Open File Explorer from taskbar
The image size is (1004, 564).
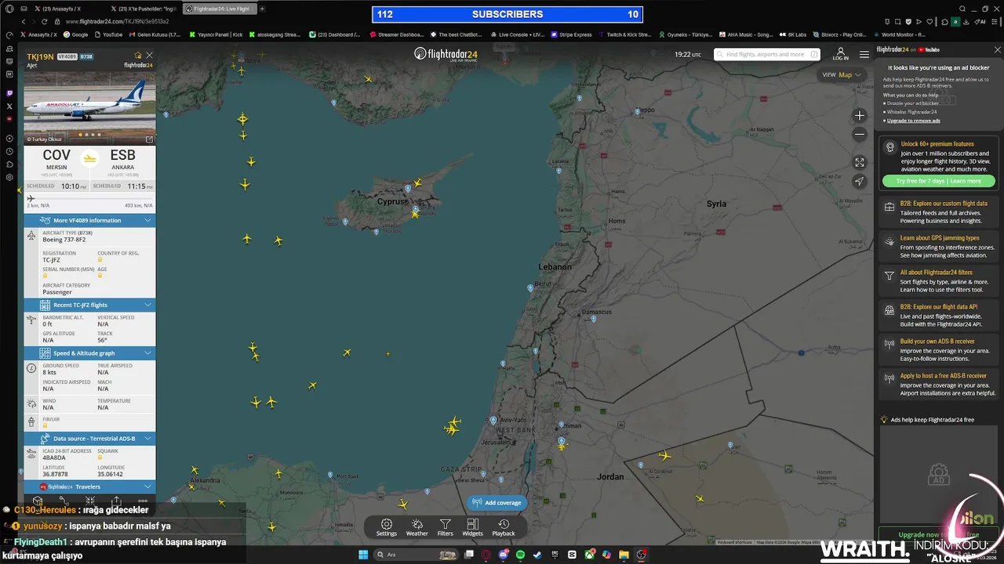(x=624, y=555)
